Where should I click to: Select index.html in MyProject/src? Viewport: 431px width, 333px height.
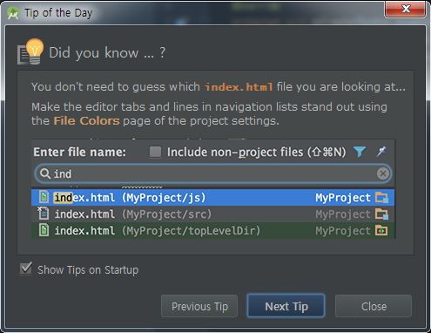click(x=212, y=214)
